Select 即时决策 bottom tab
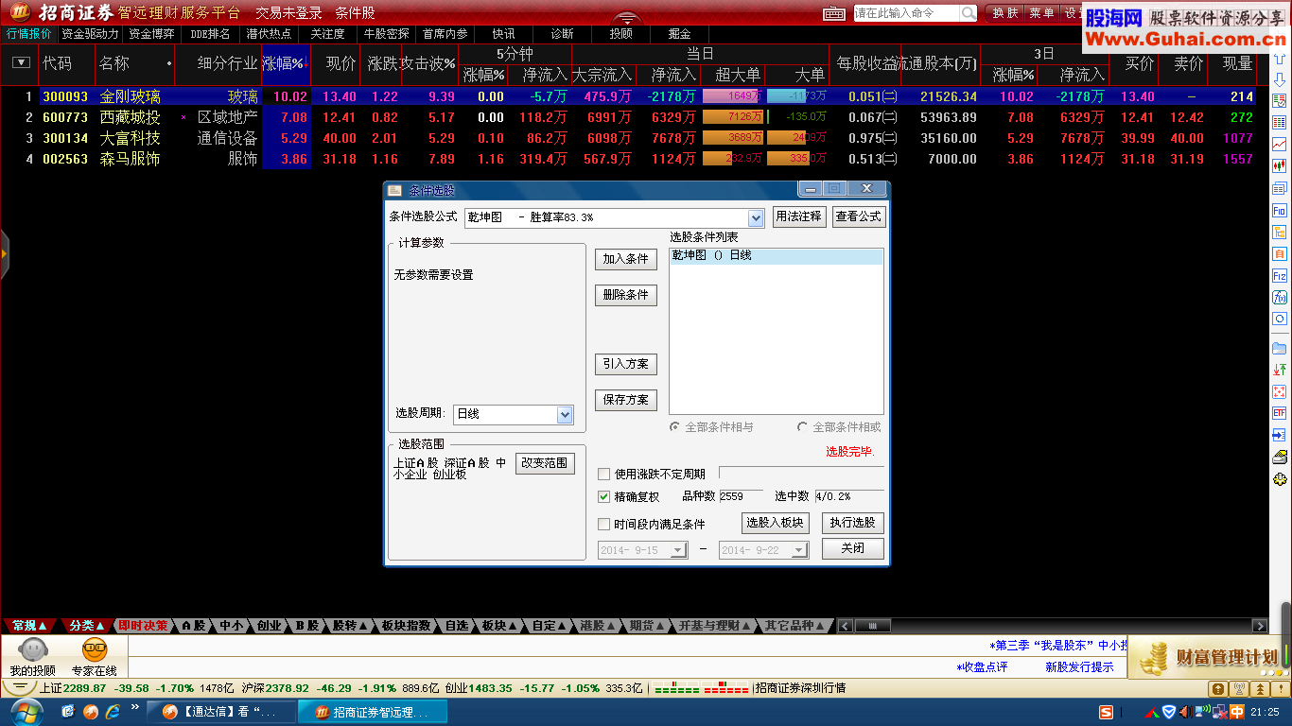Screen dimensions: 1292x726 tap(143, 626)
